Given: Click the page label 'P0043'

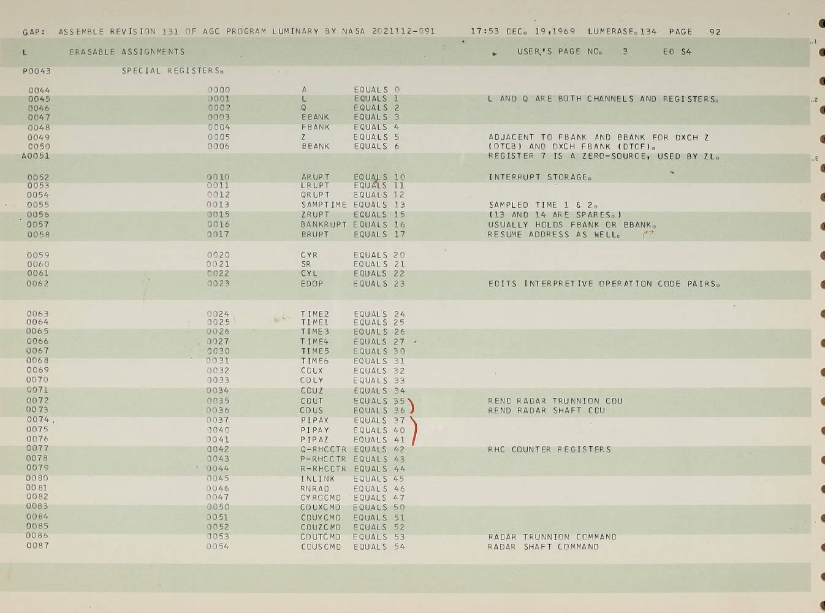Looking at the screenshot, I should click(x=37, y=71).
